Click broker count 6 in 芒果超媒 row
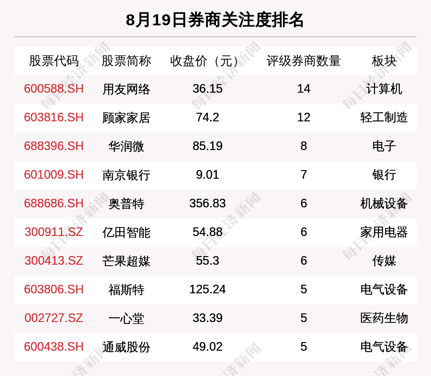Image resolution: width=431 pixels, height=376 pixels. [304, 260]
